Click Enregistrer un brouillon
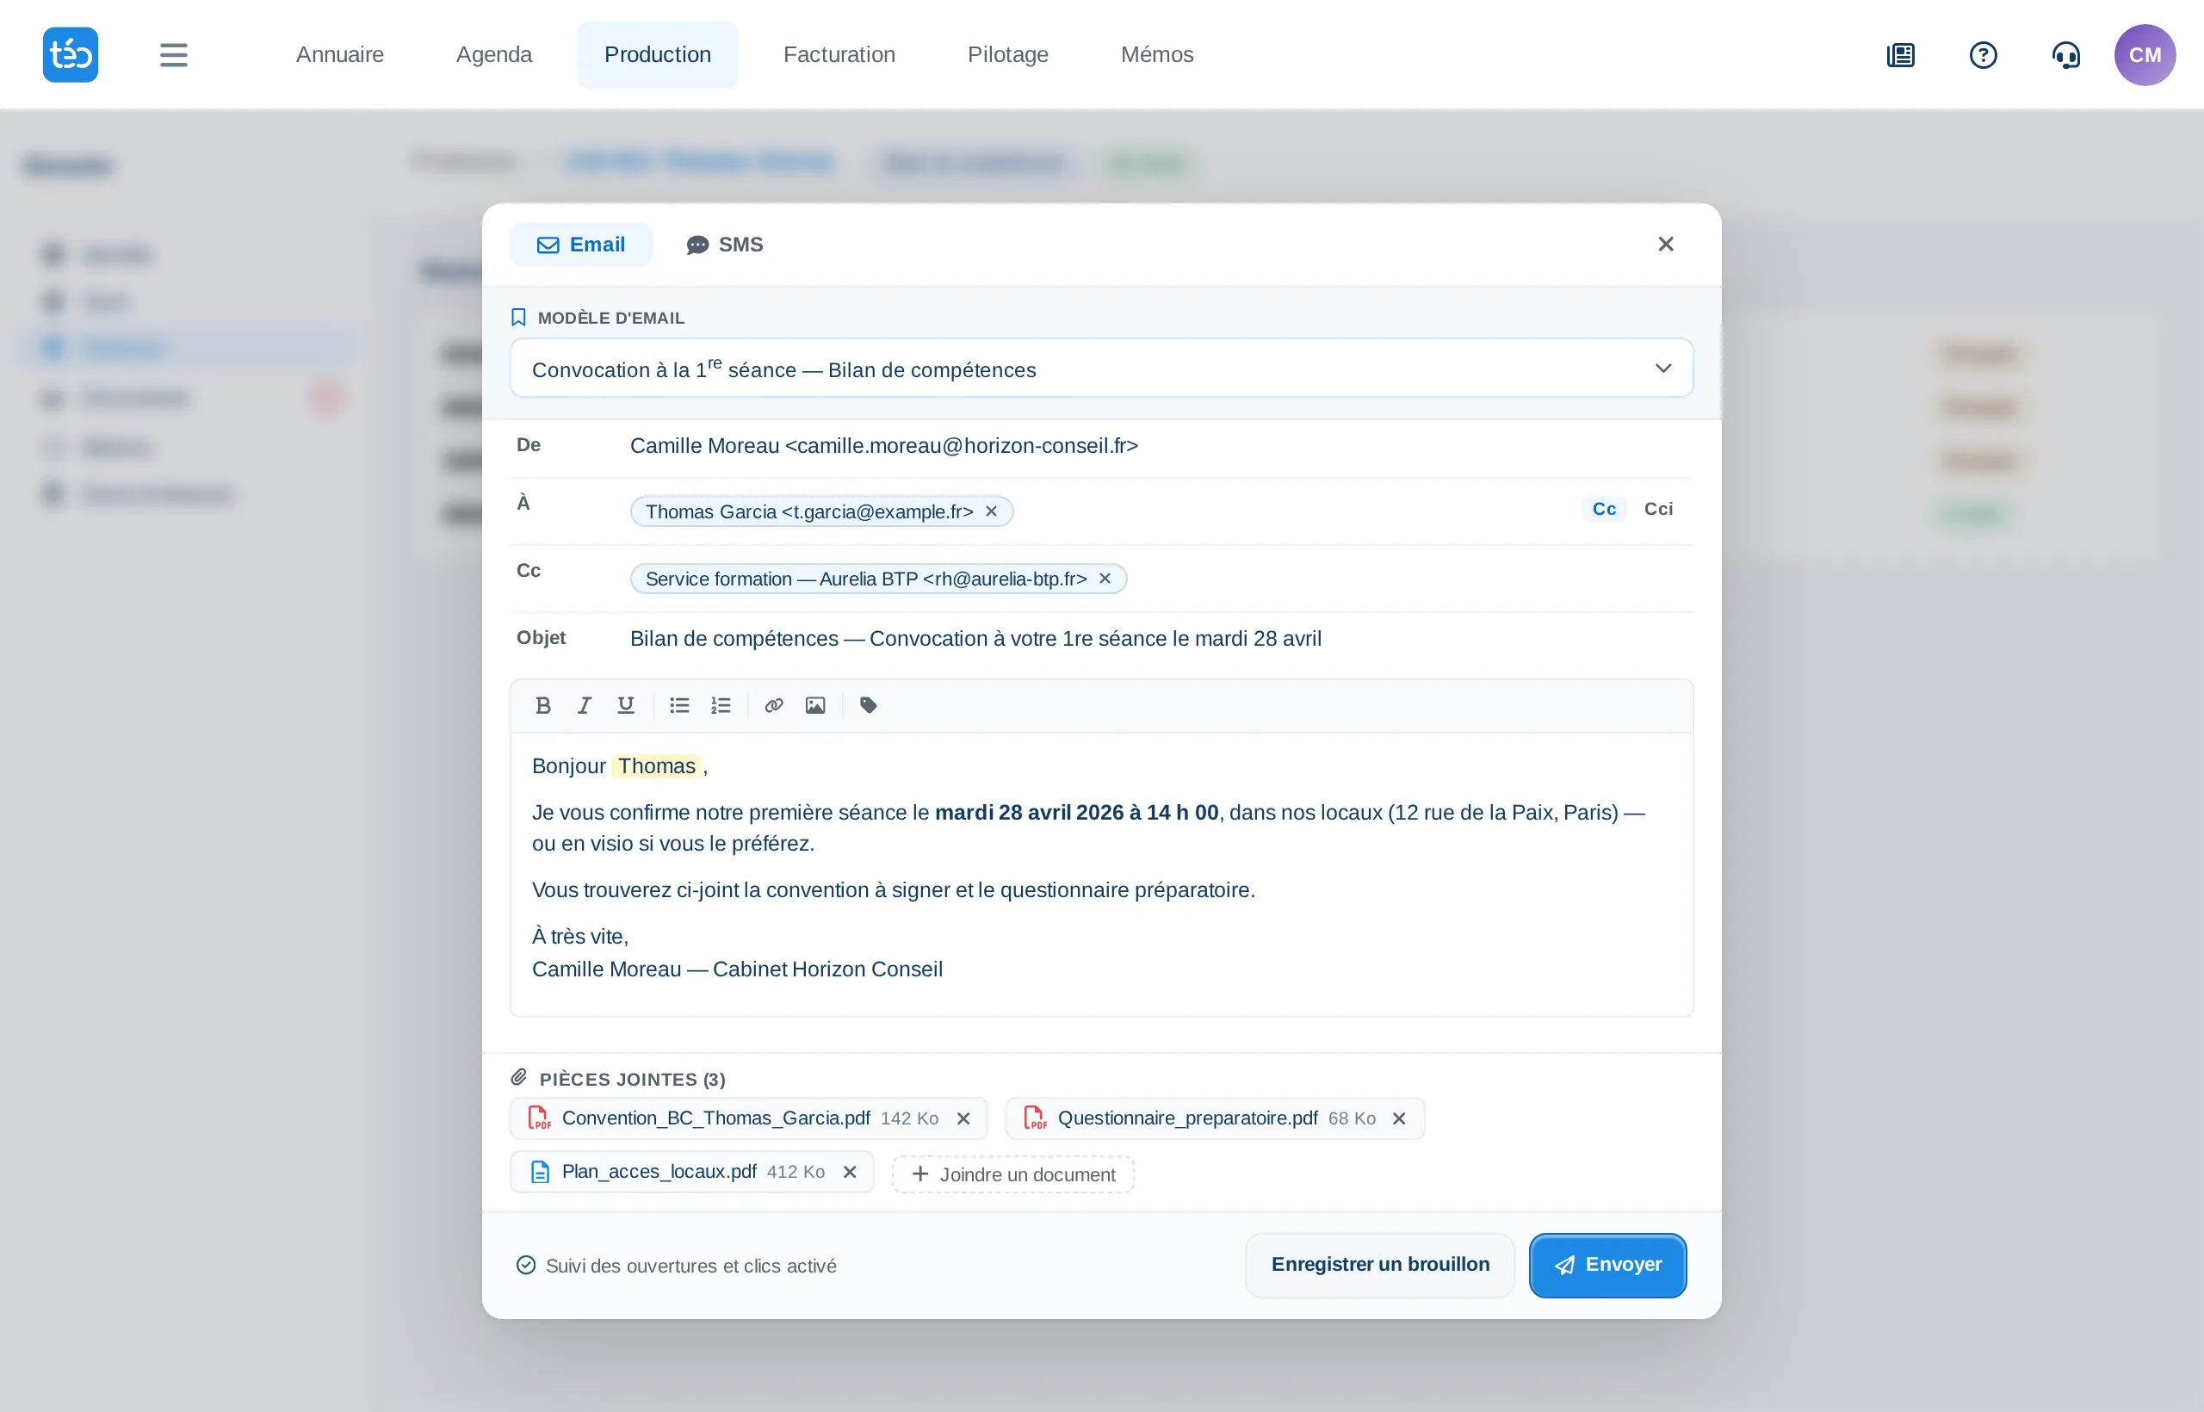 pyautogui.click(x=1380, y=1265)
